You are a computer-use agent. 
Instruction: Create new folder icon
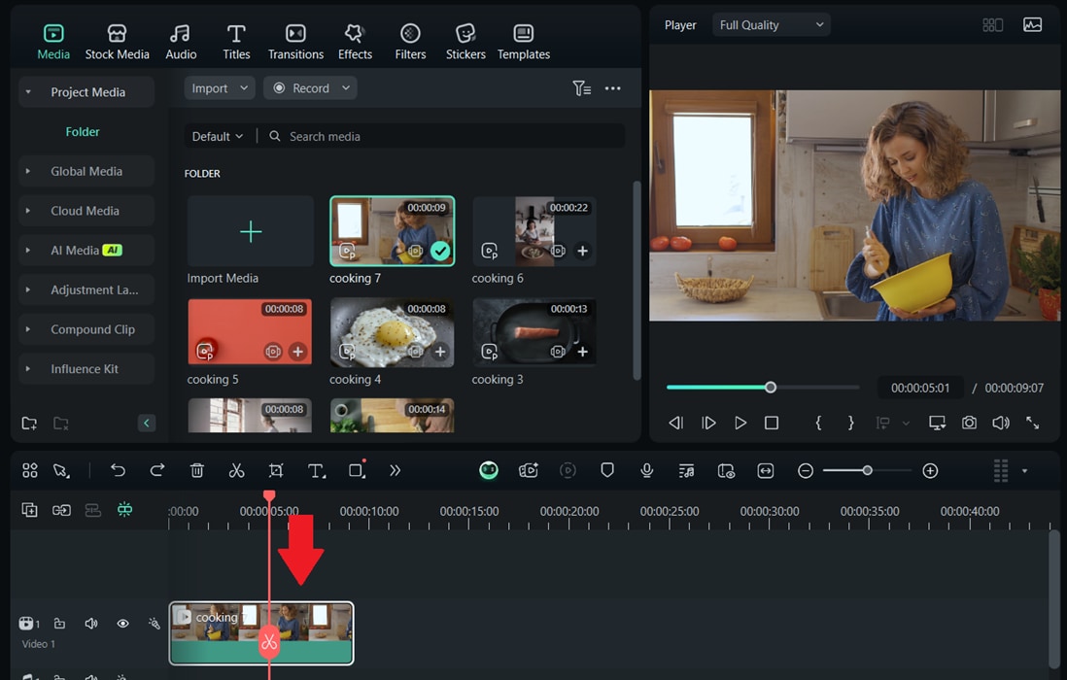tap(29, 423)
